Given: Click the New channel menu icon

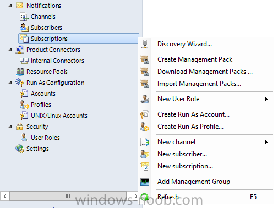Looking at the screenshot, I should click(x=145, y=142).
